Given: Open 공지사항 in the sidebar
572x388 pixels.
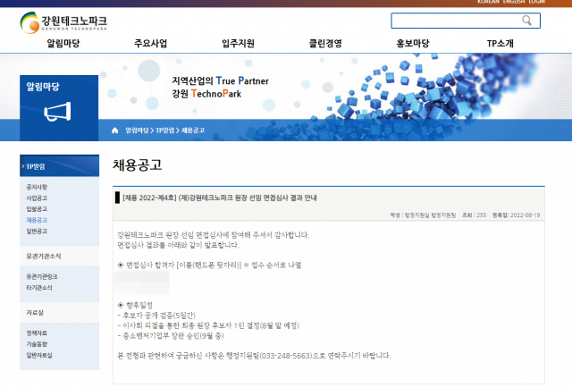Looking at the screenshot, I should pos(37,187).
